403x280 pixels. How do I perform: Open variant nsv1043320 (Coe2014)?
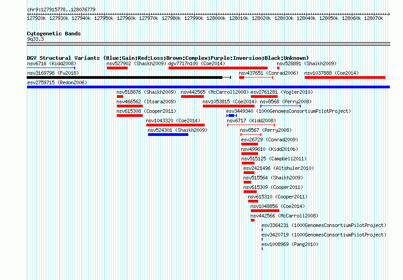[173, 121]
